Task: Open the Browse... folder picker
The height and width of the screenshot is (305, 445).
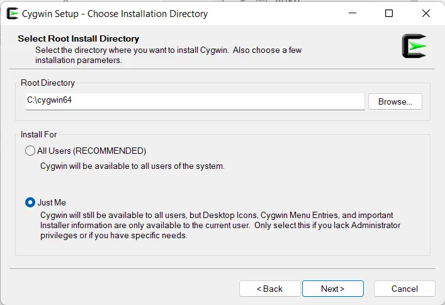Action: pyautogui.click(x=395, y=101)
